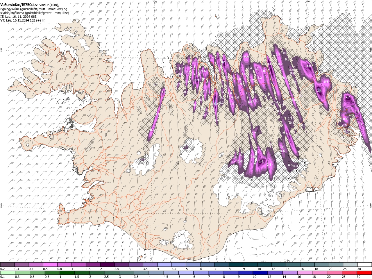Pick the medium green 0.5–0.8 swatch in green legend
Image resolution: width=372 pixels, height=279 pixels.
click(37, 273)
